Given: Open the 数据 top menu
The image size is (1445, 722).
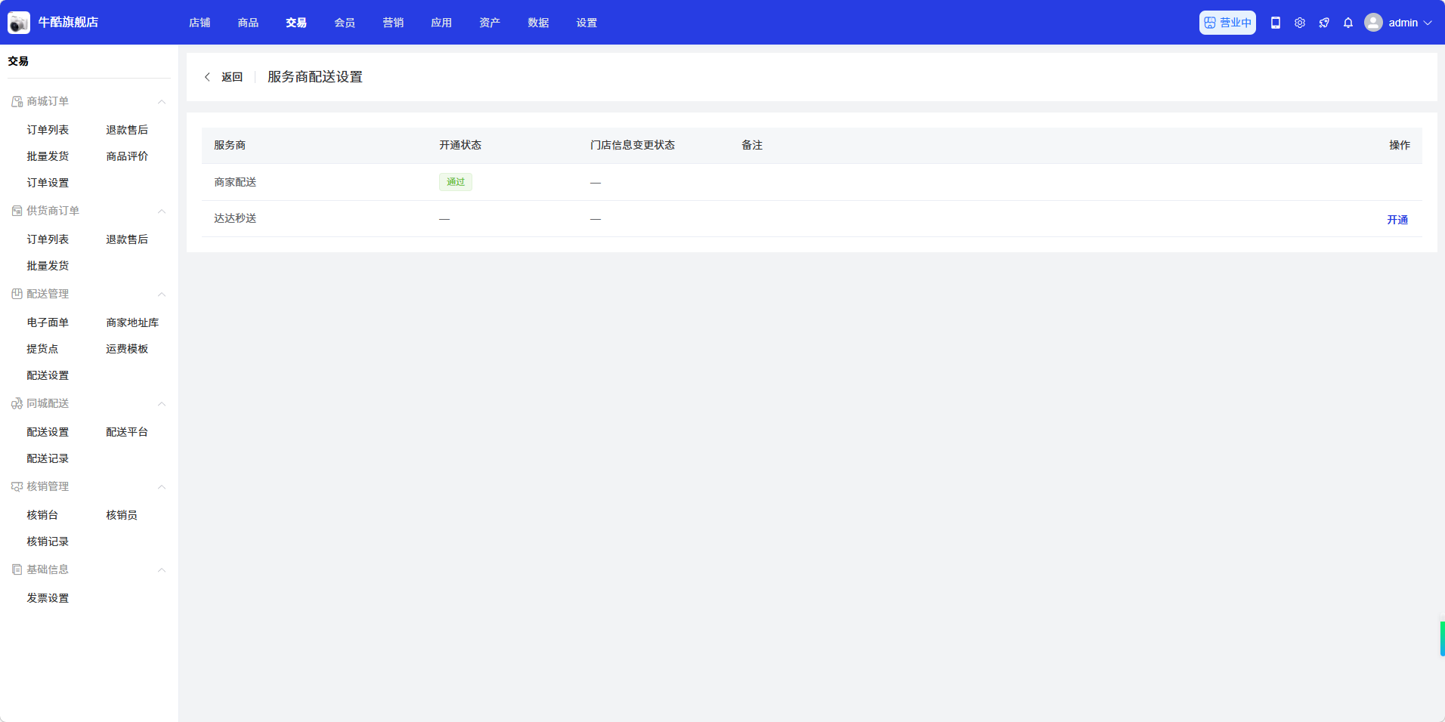Looking at the screenshot, I should 538,23.
